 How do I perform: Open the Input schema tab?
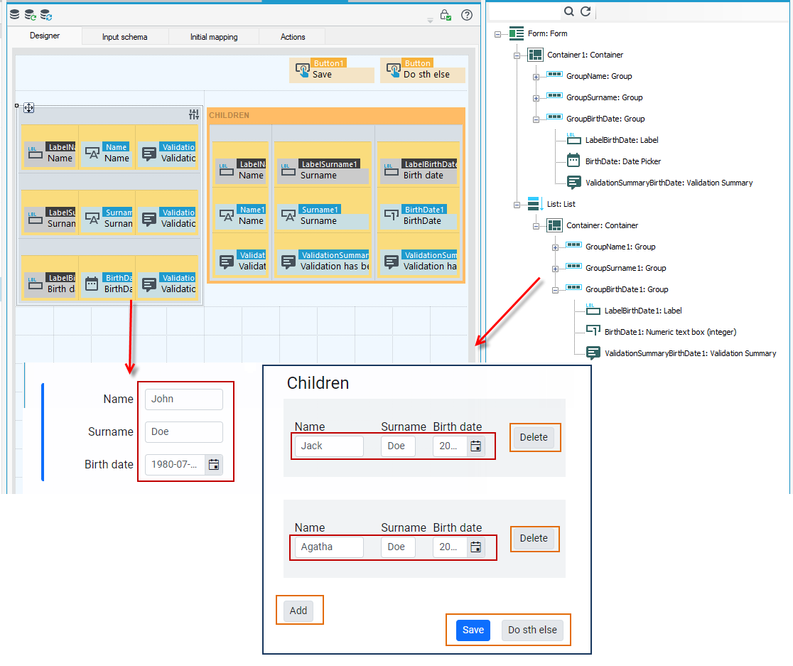coord(125,37)
